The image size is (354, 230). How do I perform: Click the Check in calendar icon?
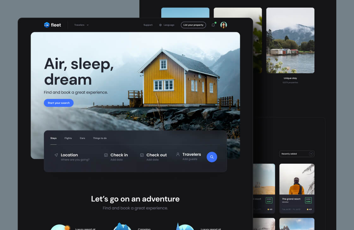click(x=106, y=155)
